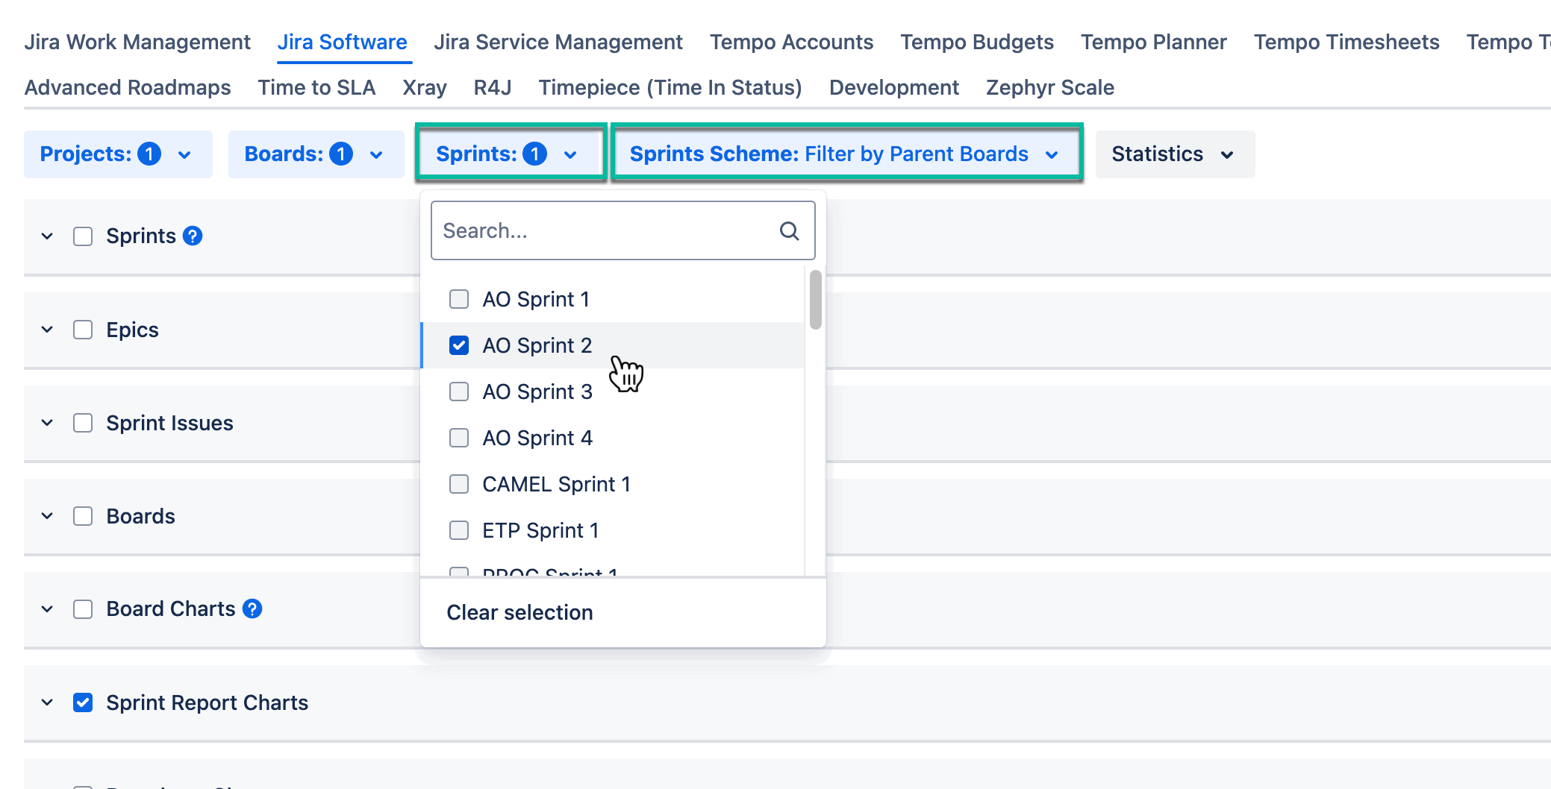Open the Sprints Scheme dropdown
This screenshot has height=789, width=1551.
843,154
